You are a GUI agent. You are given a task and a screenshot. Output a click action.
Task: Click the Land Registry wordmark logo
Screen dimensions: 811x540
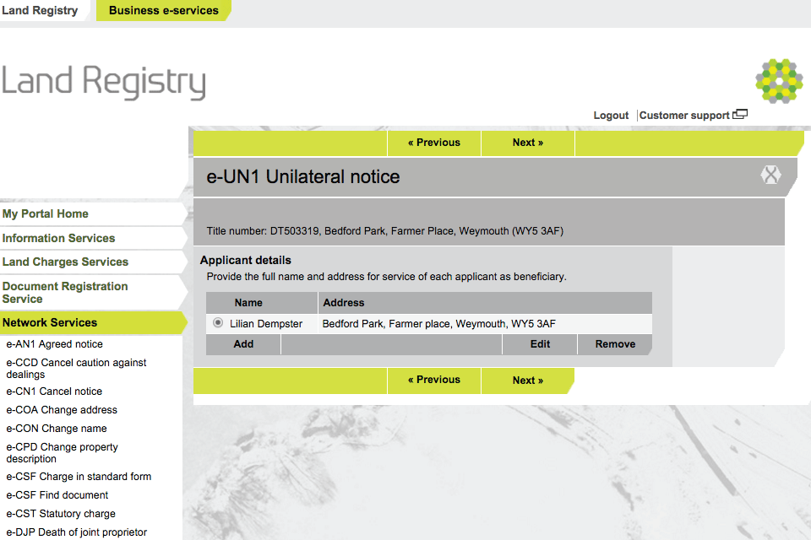(104, 83)
